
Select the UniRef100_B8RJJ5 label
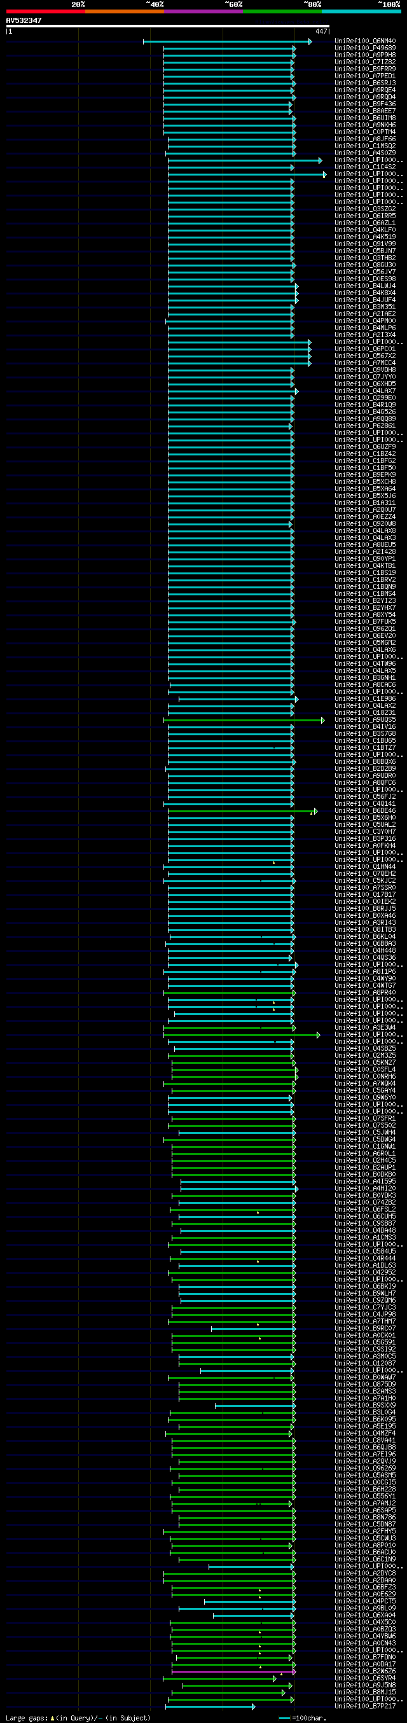point(365,909)
